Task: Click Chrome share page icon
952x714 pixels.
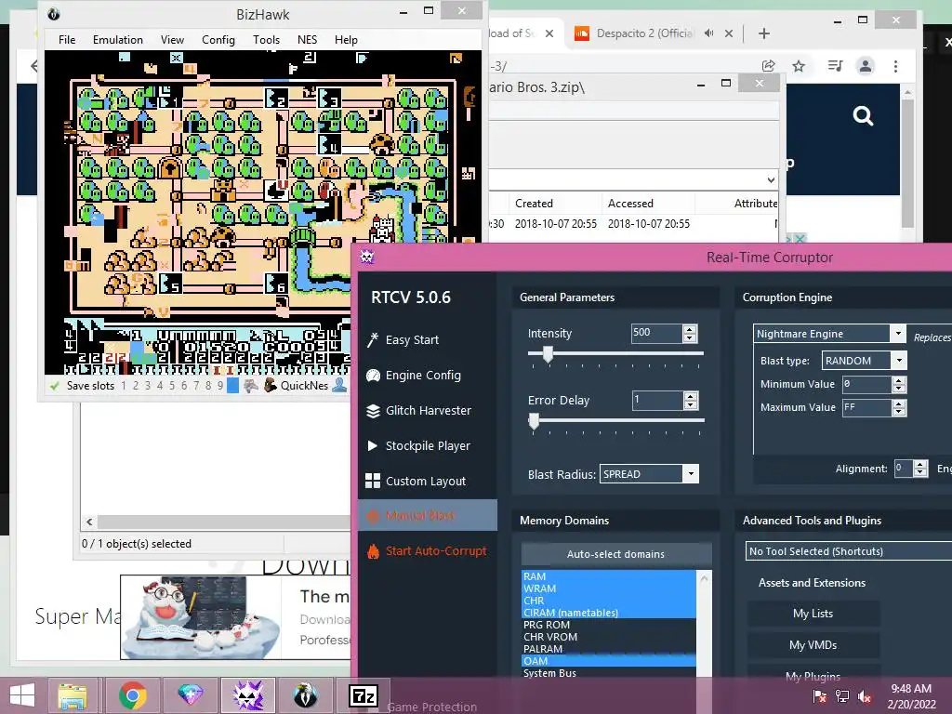Action: tap(768, 66)
